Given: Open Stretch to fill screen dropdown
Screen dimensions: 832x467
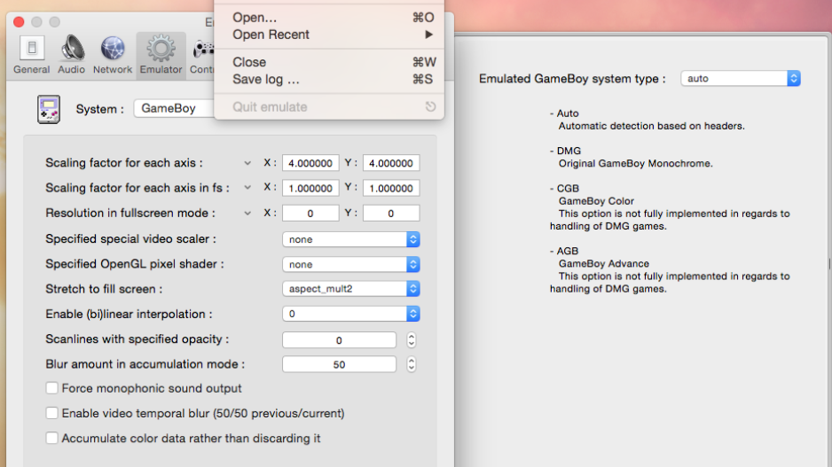Looking at the screenshot, I should click(350, 289).
